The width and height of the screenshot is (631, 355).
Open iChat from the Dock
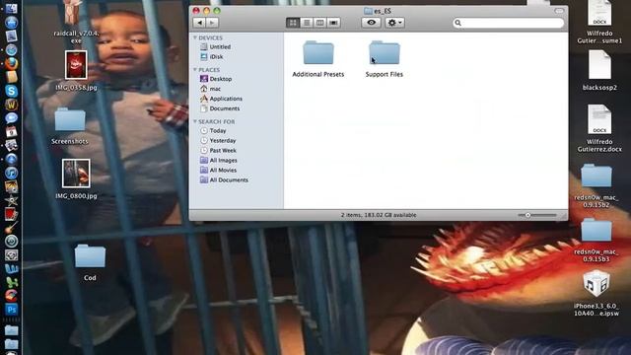click(x=11, y=118)
